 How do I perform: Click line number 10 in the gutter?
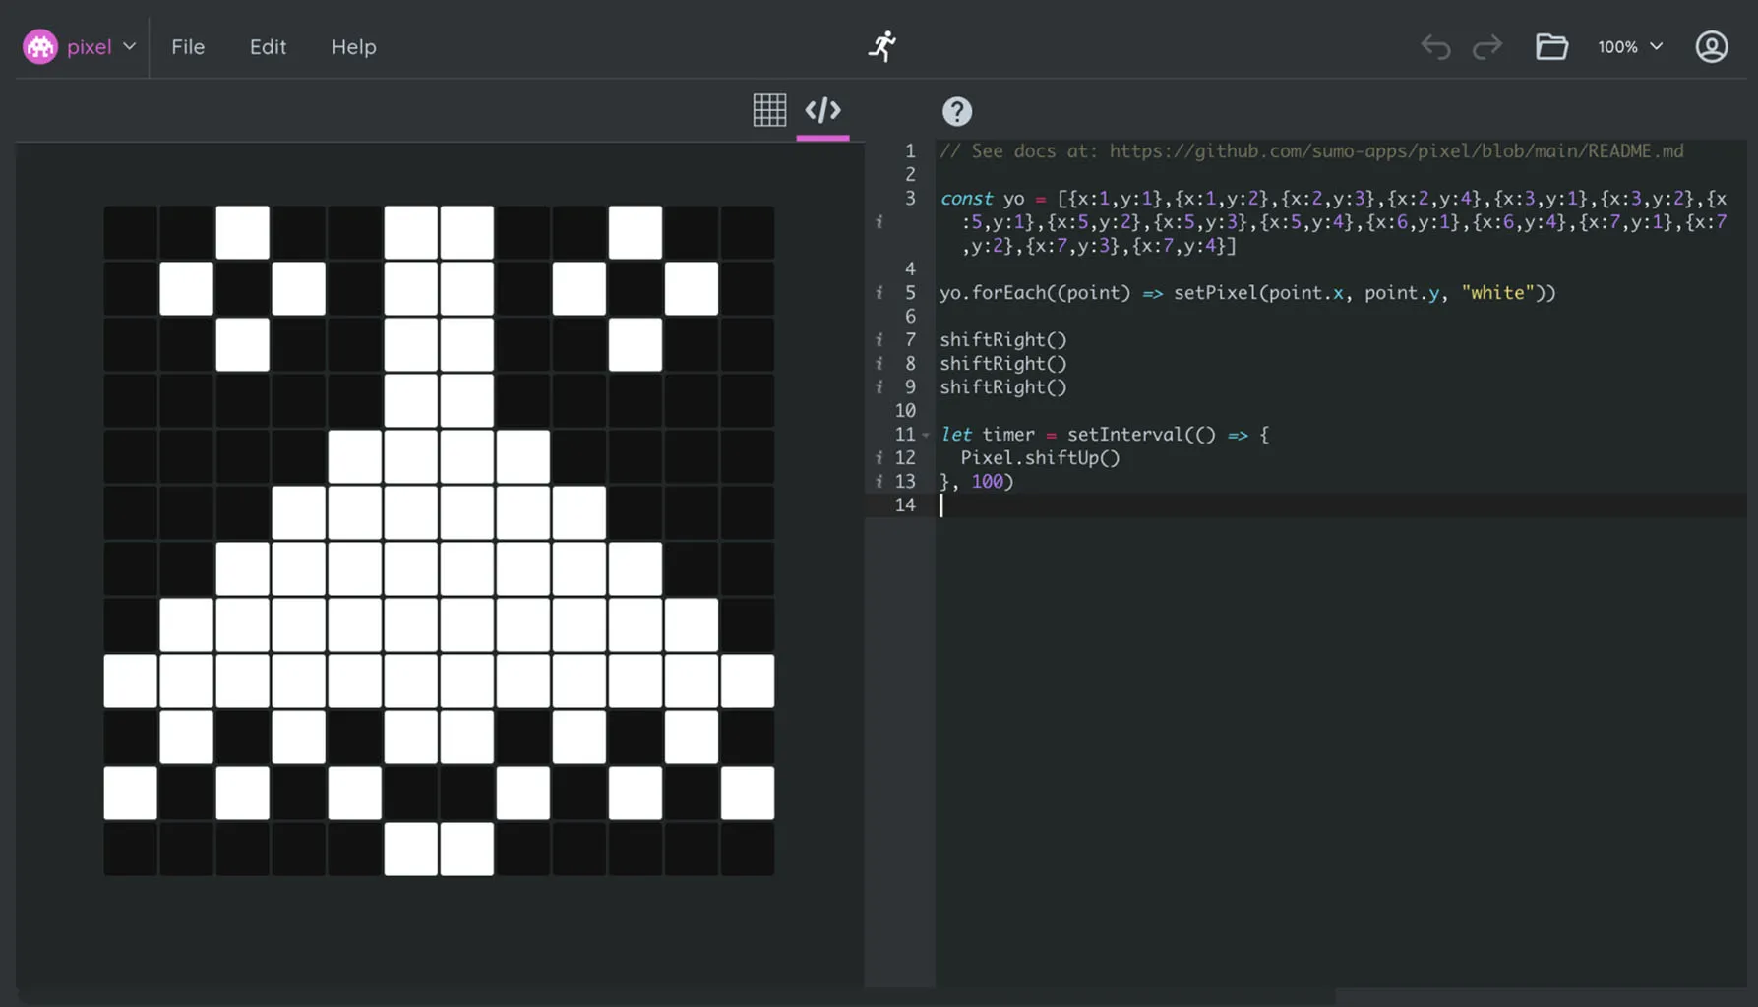[x=905, y=411]
